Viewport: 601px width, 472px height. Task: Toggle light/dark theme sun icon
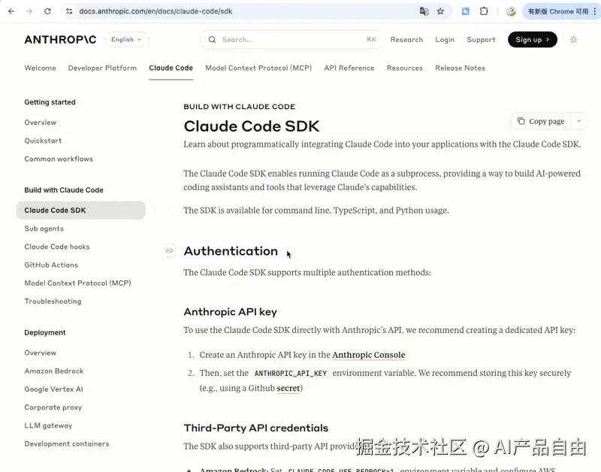click(573, 40)
